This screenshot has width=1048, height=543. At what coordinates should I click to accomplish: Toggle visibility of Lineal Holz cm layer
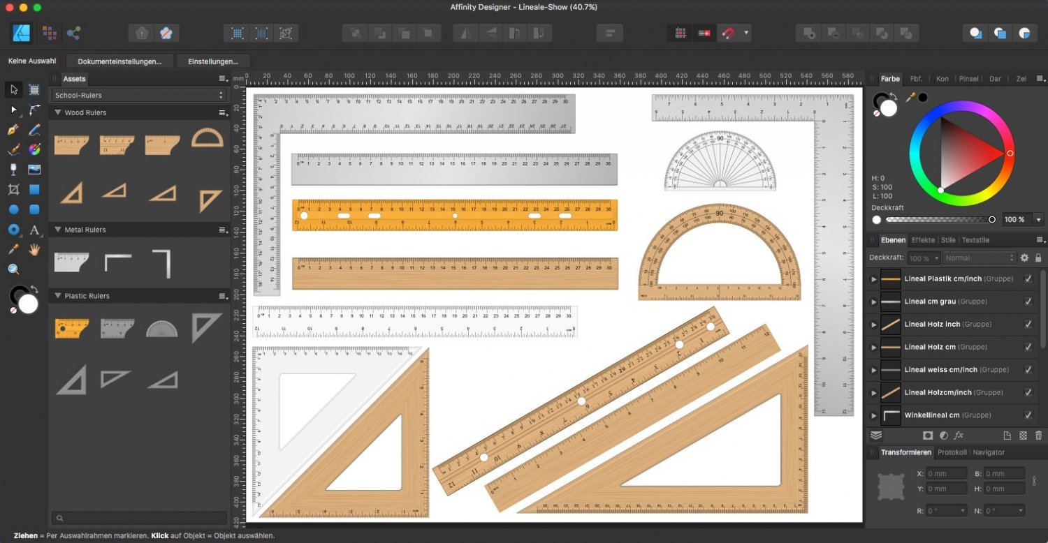point(1028,347)
